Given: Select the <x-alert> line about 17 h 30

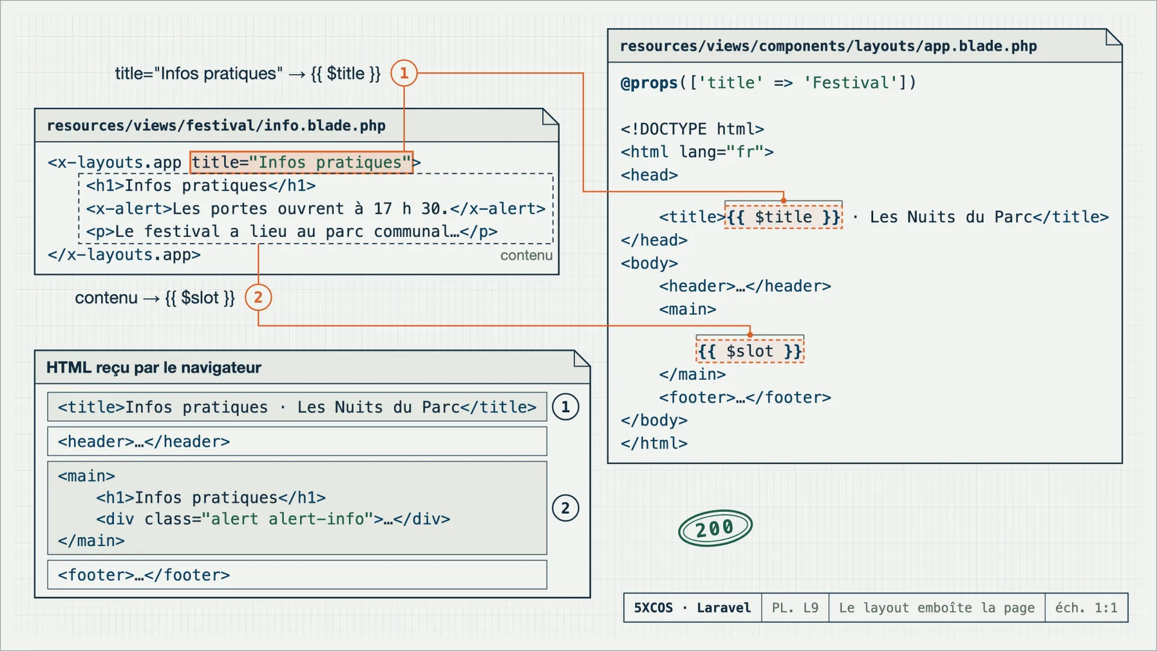Looking at the screenshot, I should point(316,209).
